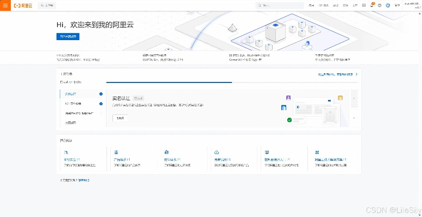The height and width of the screenshot is (217, 422).
Task: Click the monitor icon on the fifth card
Action: pyautogui.click(x=267, y=152)
